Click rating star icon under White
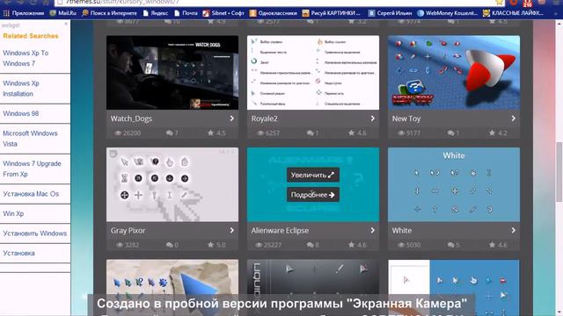The width and height of the screenshot is (563, 316). pyautogui.click(x=493, y=245)
